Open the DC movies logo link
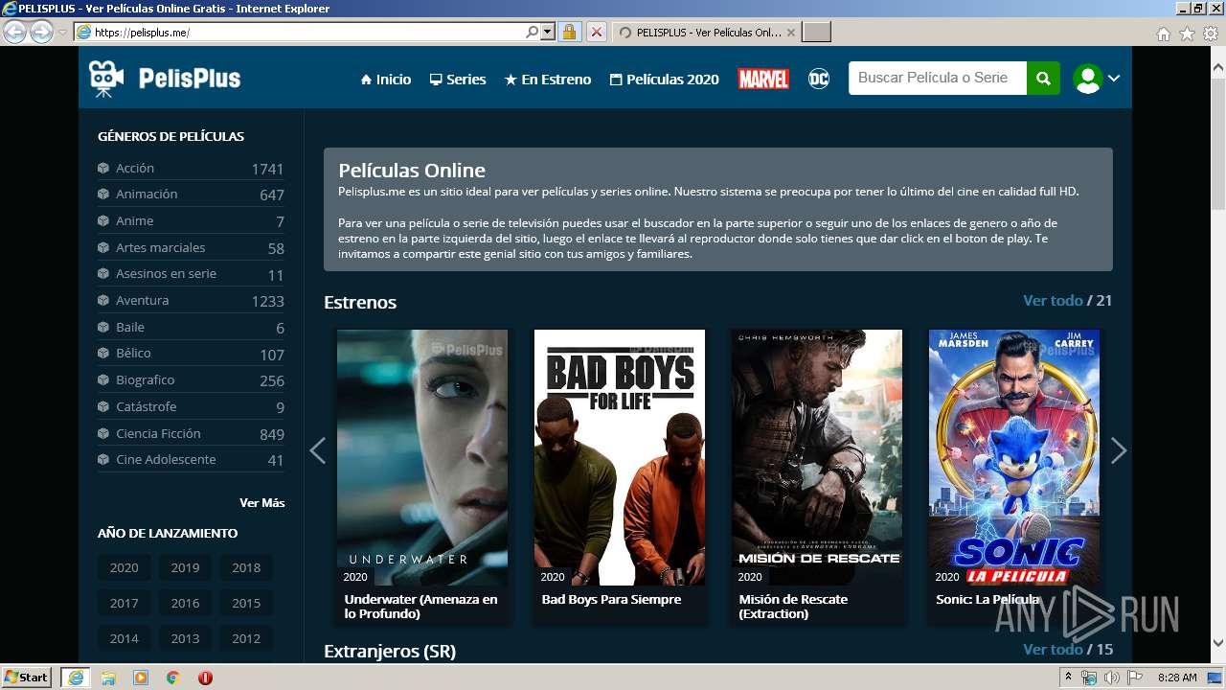This screenshot has width=1226, height=690. [x=819, y=79]
